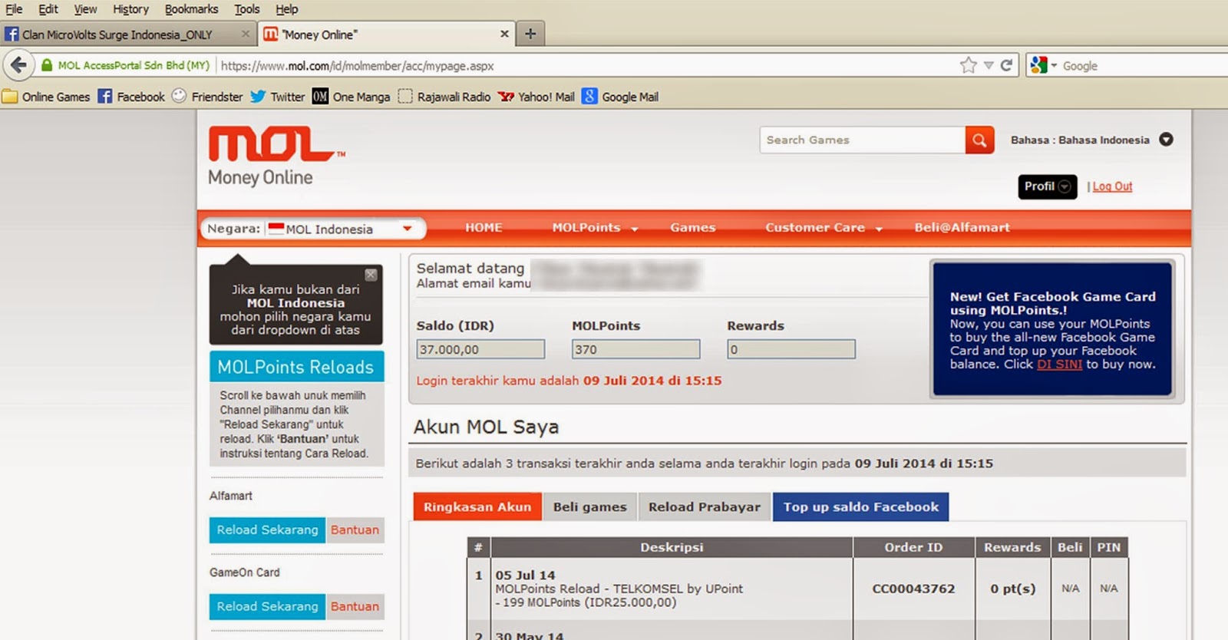The width and height of the screenshot is (1228, 640).
Task: Close the dark country notice tooltip
Action: (x=371, y=274)
